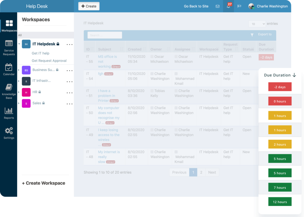Viewport: 304px width, 217px height.
Task: Click Export to button
Action: 265,34
